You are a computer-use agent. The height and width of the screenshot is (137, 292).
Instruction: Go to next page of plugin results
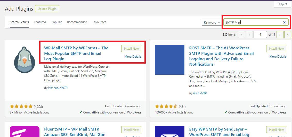[x=280, y=35]
